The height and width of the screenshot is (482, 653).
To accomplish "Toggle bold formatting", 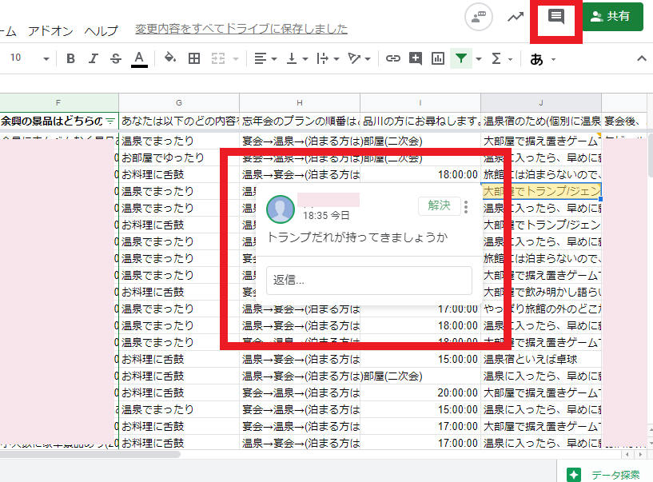I will click(70, 58).
